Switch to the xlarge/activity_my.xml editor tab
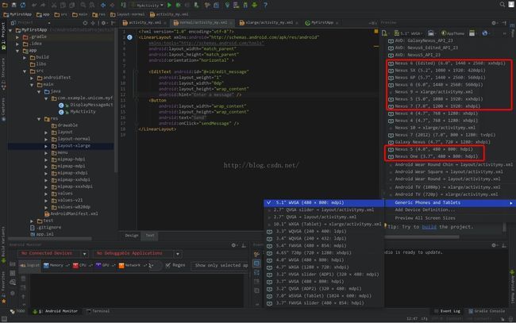The image size is (516, 323). (x=268, y=22)
